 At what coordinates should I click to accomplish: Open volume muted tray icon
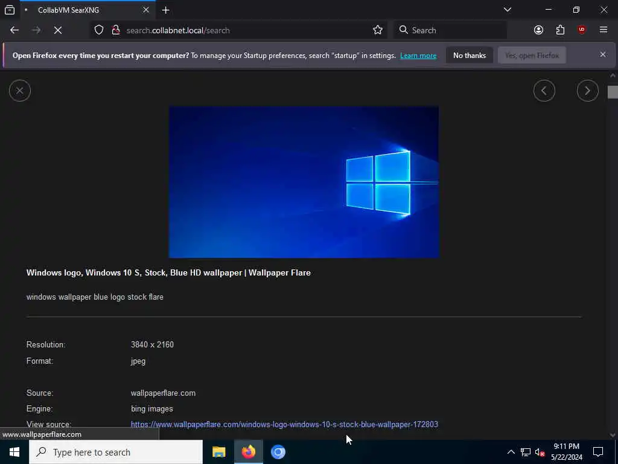click(x=540, y=452)
